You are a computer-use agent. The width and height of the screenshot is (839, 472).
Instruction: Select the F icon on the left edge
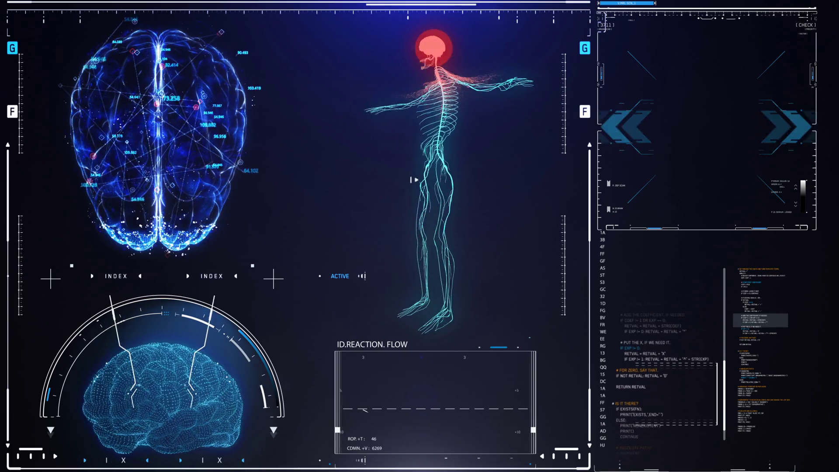coord(13,111)
